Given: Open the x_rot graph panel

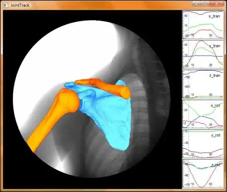Looking at the screenshot, I should 203,114.
